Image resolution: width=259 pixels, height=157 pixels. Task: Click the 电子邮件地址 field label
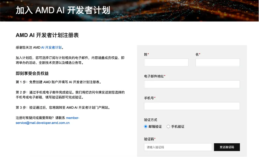pos(155,76)
